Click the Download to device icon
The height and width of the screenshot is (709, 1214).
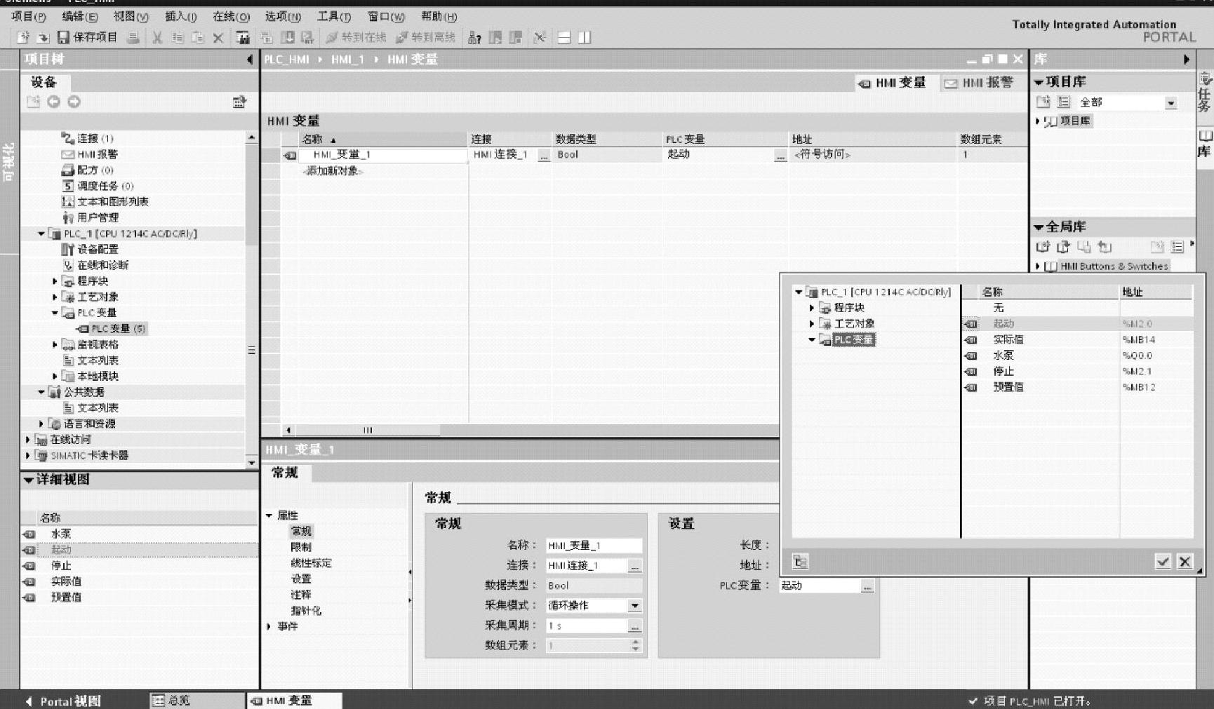pyautogui.click(x=287, y=37)
